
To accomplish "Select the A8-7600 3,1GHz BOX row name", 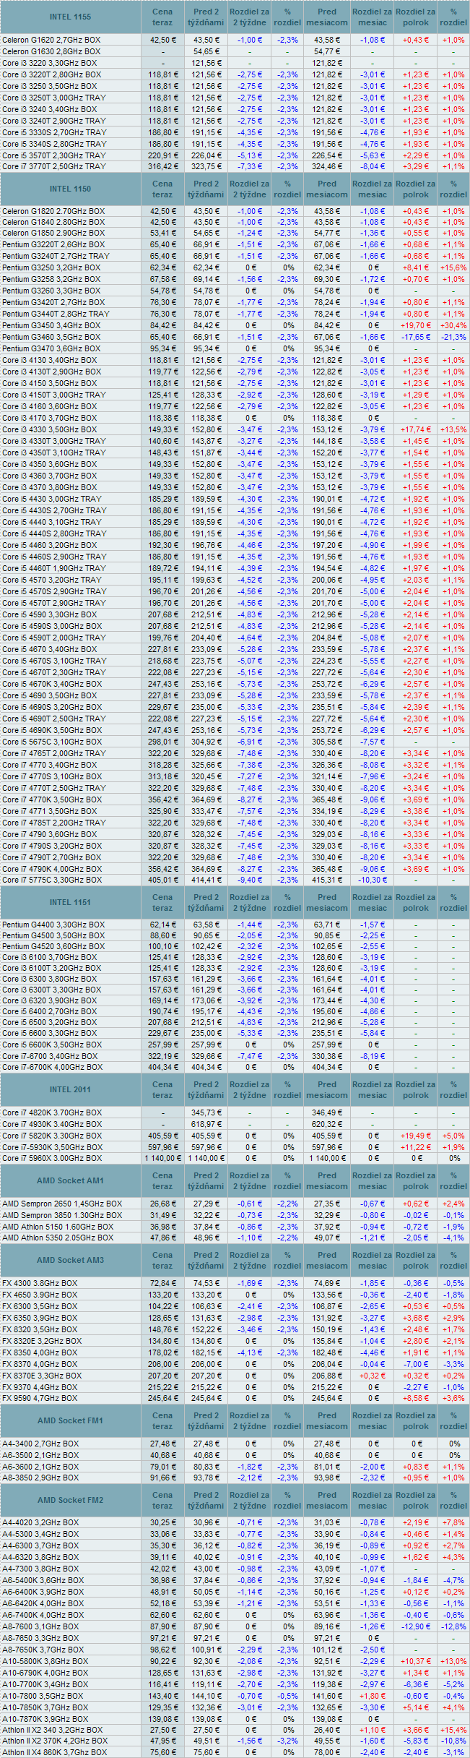I will pyautogui.click(x=40, y=1626).
